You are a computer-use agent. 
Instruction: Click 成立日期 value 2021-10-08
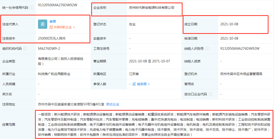(x=229, y=24)
